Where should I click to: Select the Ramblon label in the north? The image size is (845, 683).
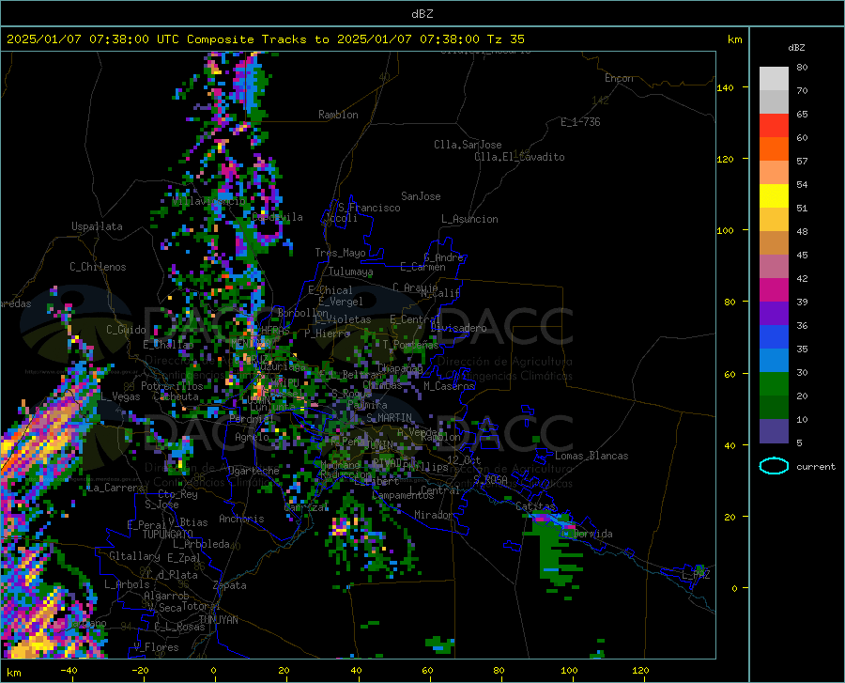pyautogui.click(x=338, y=115)
